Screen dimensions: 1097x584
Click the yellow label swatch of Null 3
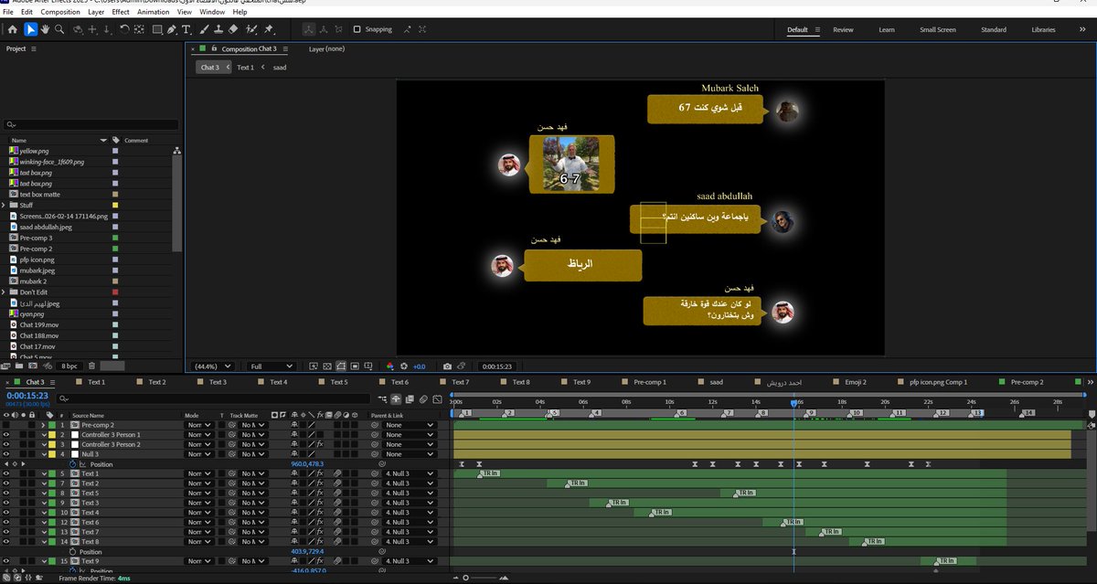click(53, 454)
